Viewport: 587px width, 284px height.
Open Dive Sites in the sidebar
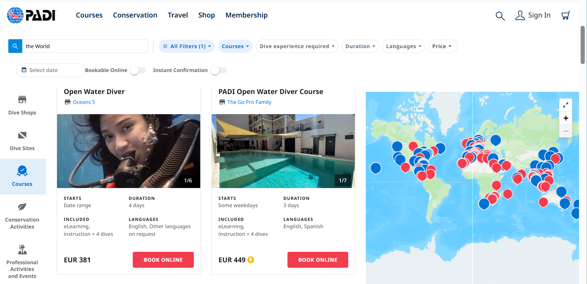pos(22,141)
